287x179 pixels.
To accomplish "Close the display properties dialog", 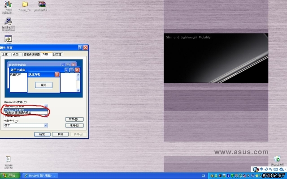I will tap(85, 47).
